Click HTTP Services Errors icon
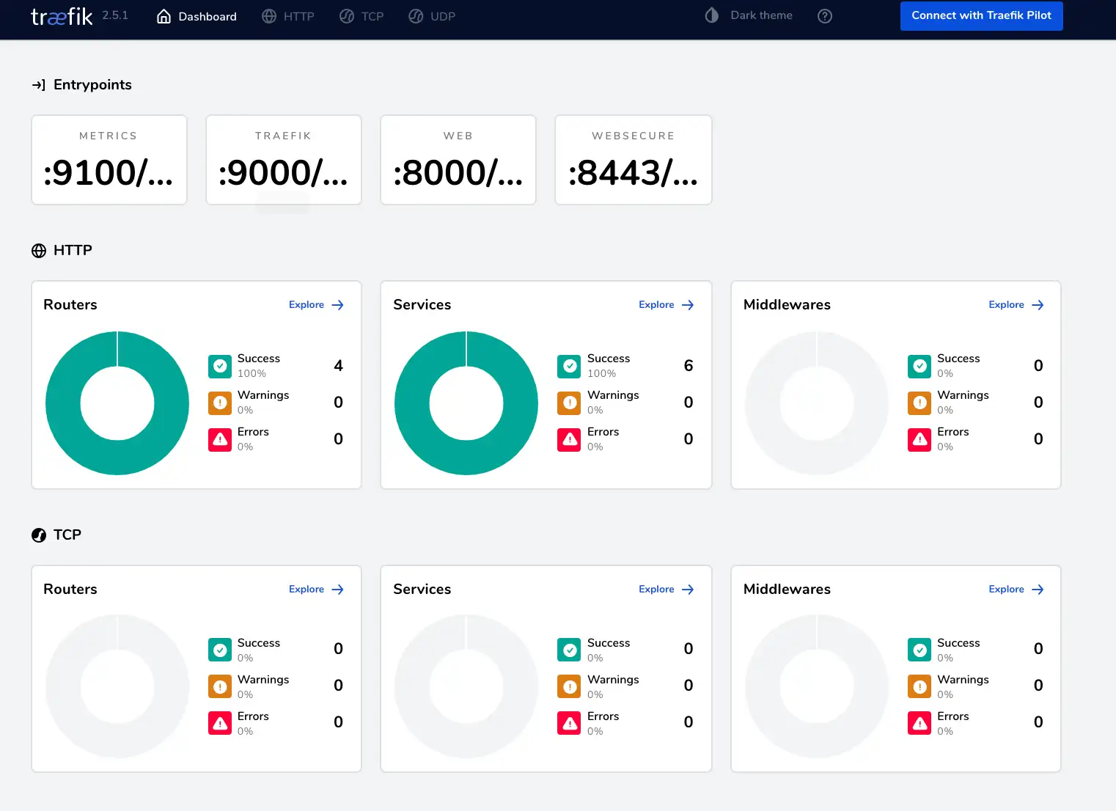Screen dimensions: 1116x811 pyautogui.click(x=569, y=439)
